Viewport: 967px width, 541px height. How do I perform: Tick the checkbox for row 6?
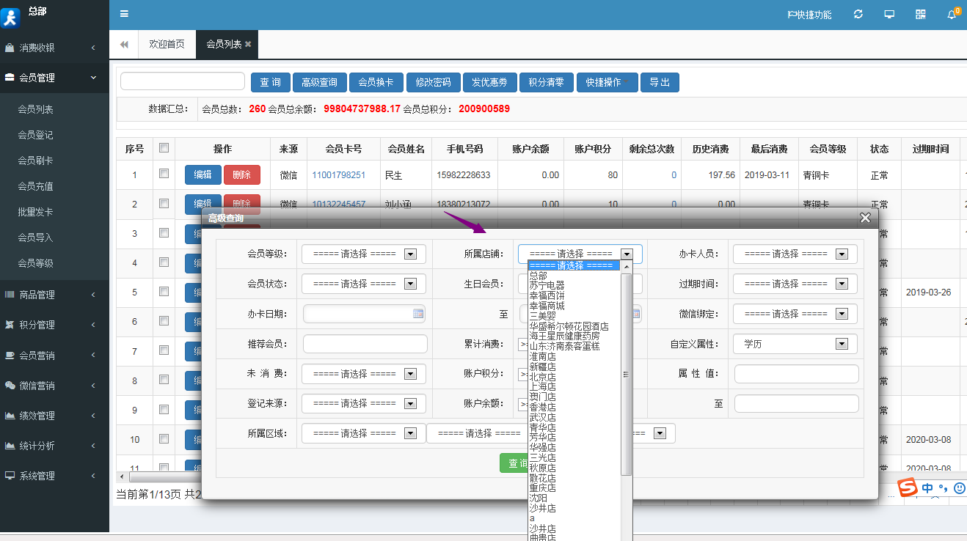pos(164,320)
